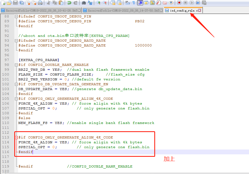Collapse the CONFIG_DB_UPDATE_DATA_GENERATE_EN block
The image size is (249, 174).
[x=16, y=84]
